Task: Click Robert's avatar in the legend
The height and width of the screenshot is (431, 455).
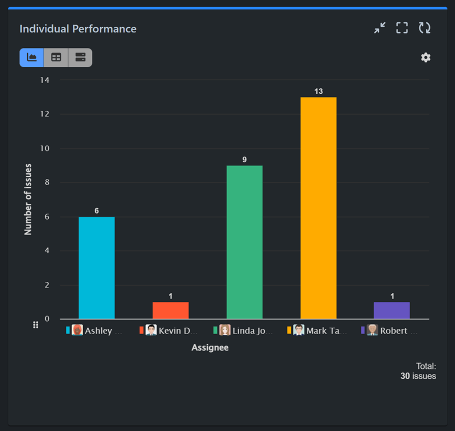Action: click(x=371, y=330)
